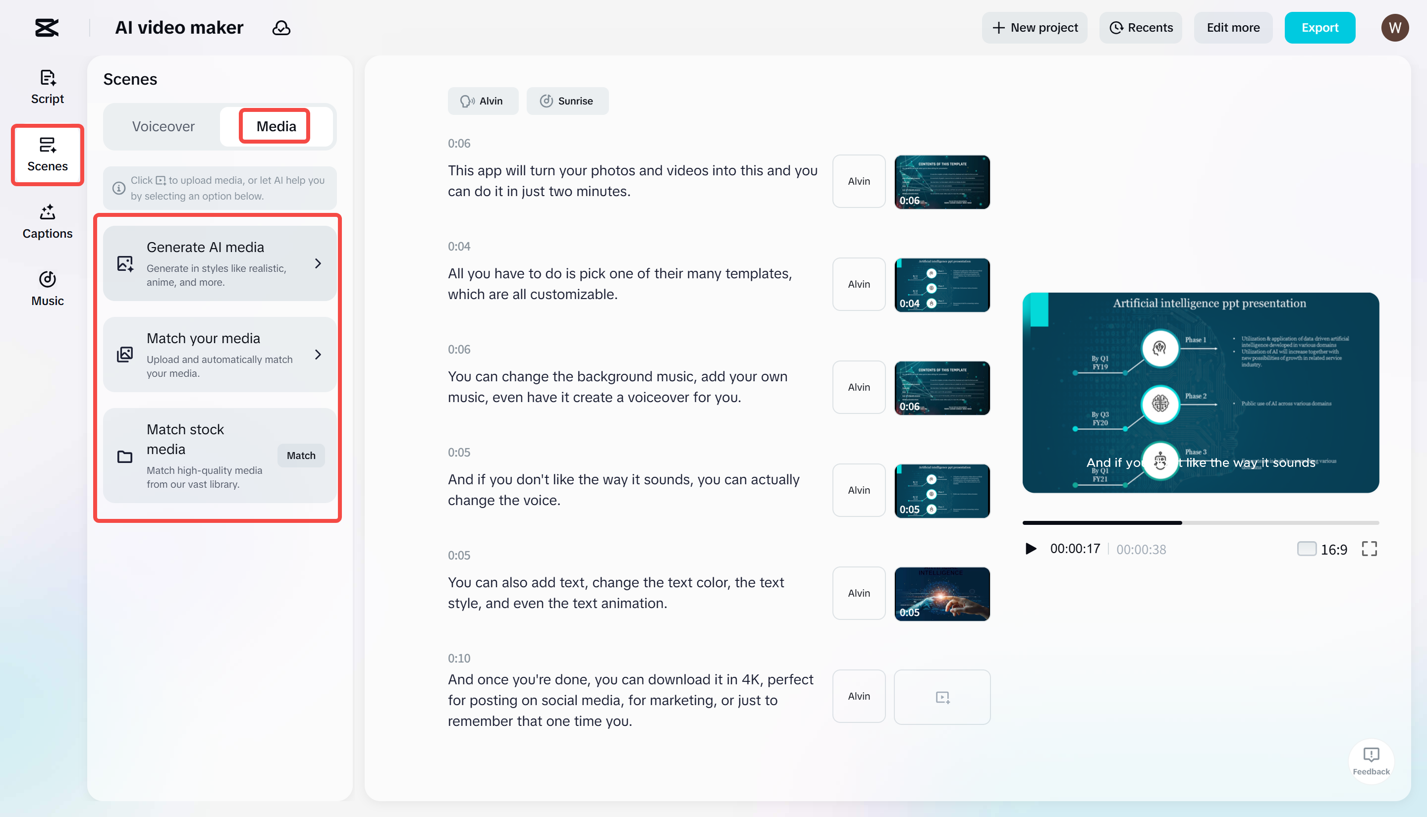Select the 0:04 scene thumbnail
Viewport: 1427px width, 817px height.
coord(942,285)
